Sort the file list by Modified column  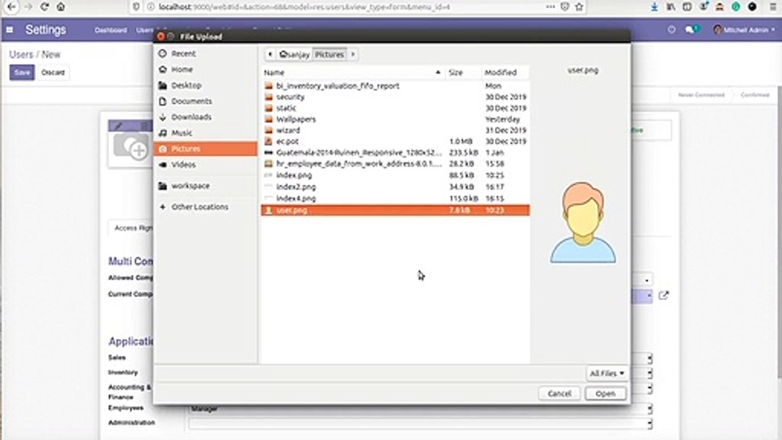505,72
